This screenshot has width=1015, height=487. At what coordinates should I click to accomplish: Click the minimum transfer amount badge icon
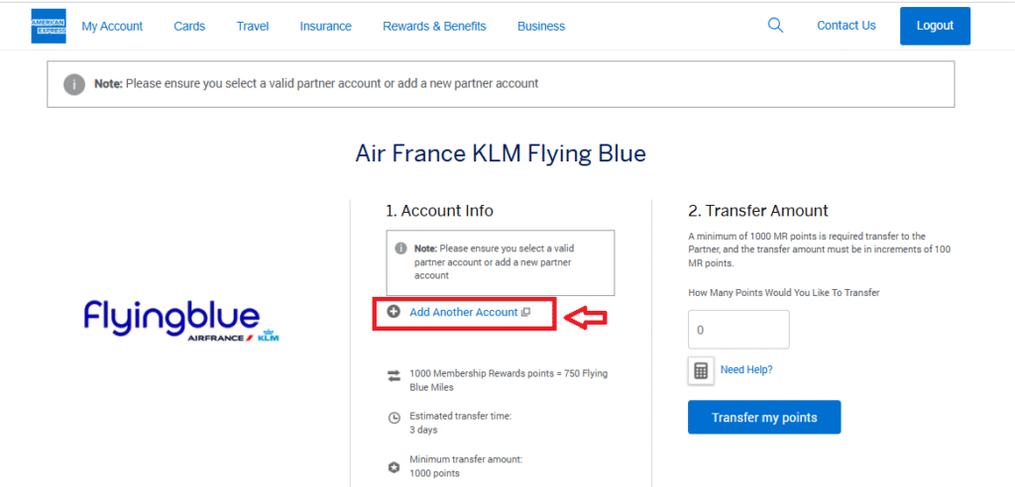pyautogui.click(x=394, y=465)
